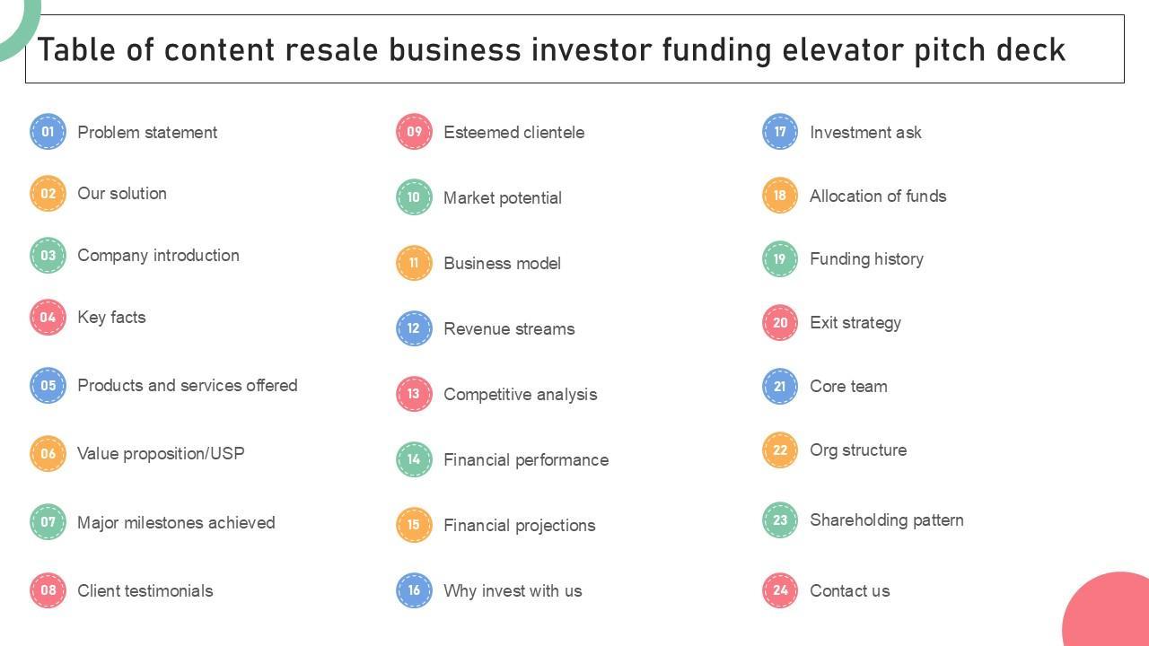Go to Allocation of funds
1149x646 pixels.
[877, 196]
